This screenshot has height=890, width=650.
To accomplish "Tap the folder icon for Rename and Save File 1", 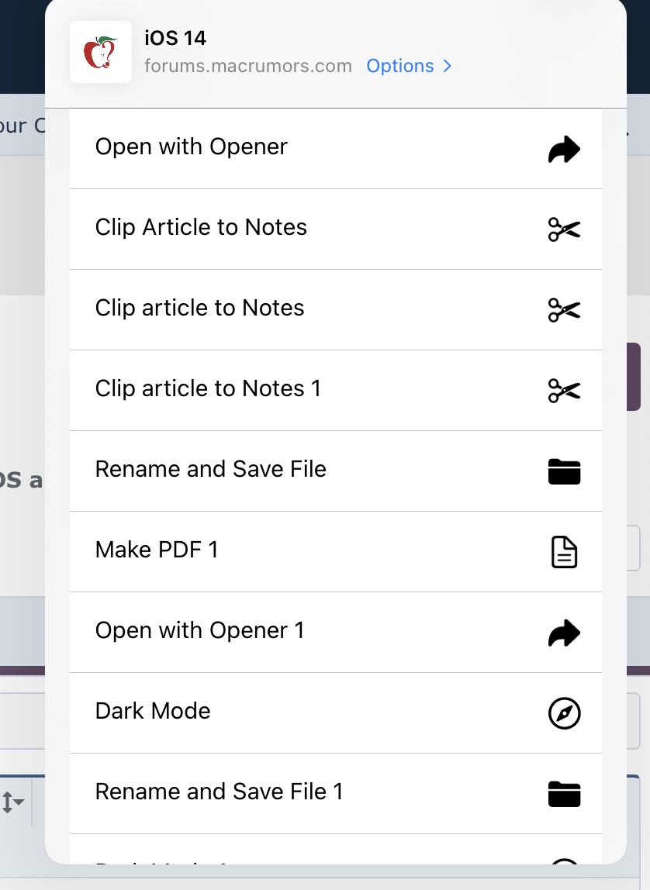I will point(564,794).
